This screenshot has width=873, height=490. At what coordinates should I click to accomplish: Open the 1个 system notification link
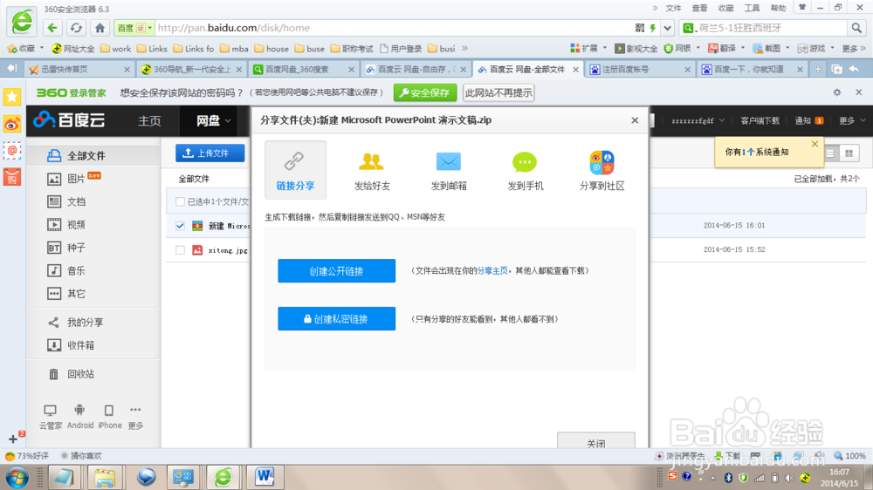pos(748,152)
